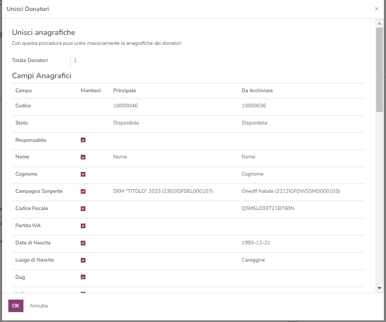Open Oneoff Natale campaign link
This screenshot has width=386, height=322.
290,191
